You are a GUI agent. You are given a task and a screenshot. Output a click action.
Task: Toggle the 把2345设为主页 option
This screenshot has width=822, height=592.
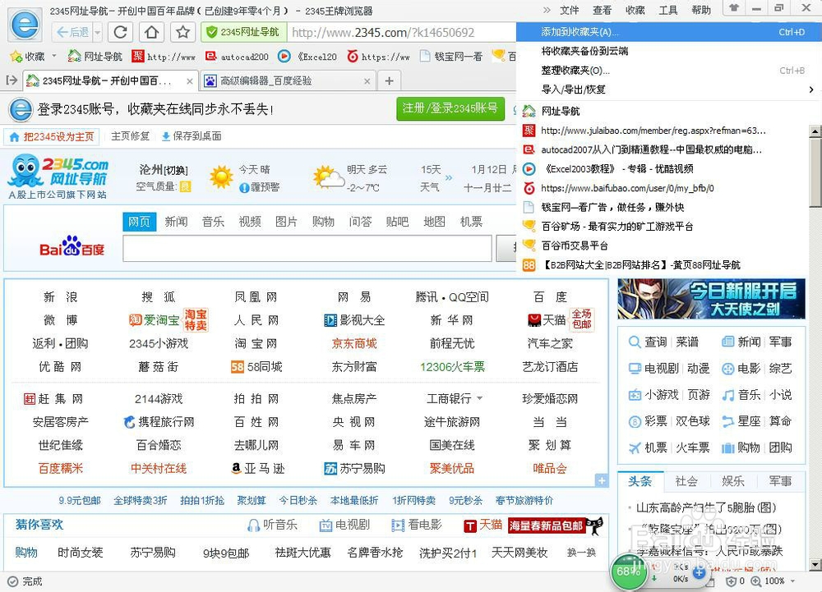51,136
